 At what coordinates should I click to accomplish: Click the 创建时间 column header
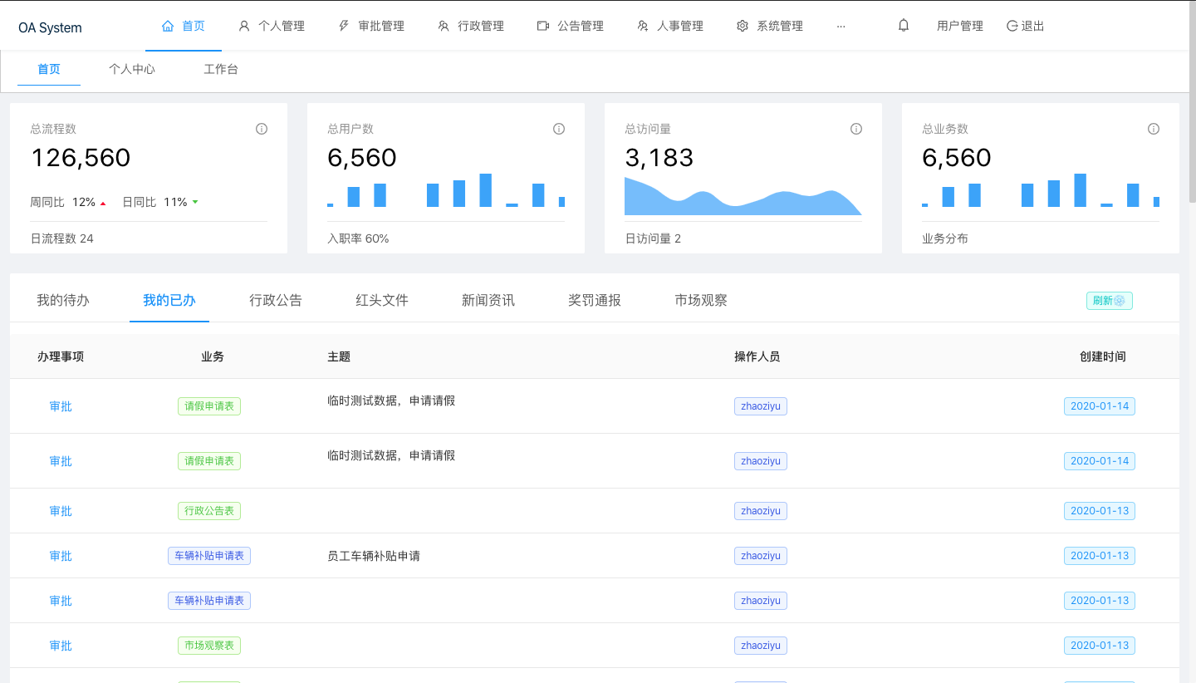[x=1103, y=356]
